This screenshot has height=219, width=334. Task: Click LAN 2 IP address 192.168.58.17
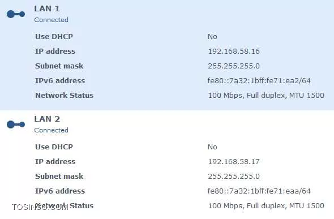point(234,161)
